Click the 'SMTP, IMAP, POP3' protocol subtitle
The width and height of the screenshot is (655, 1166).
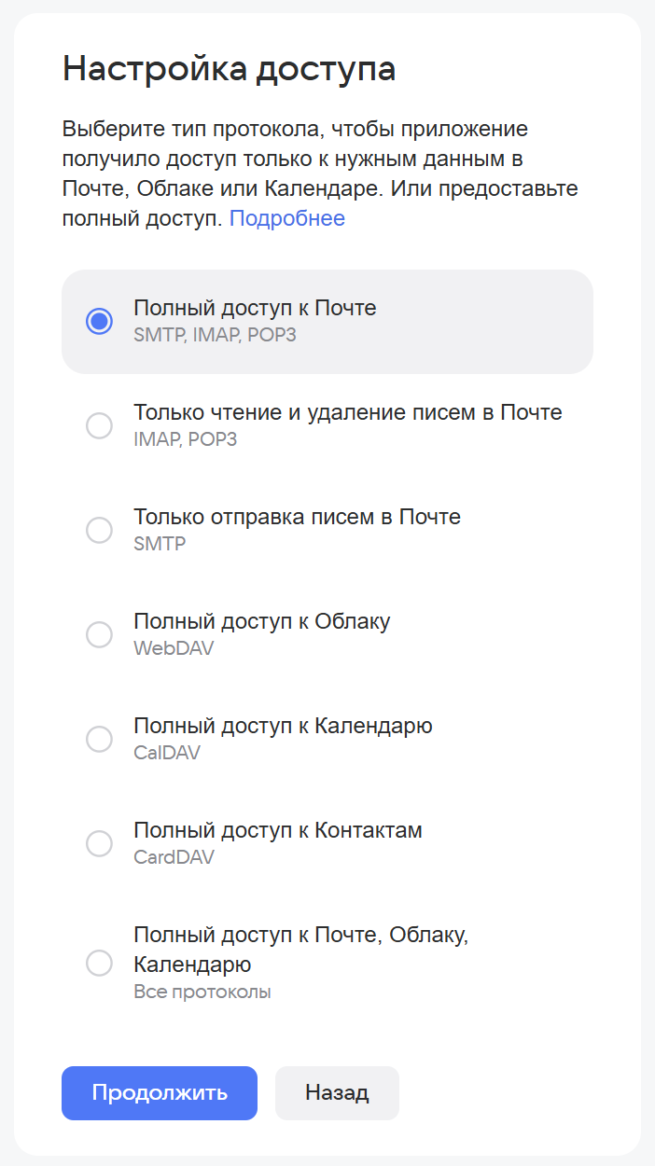[x=215, y=334]
